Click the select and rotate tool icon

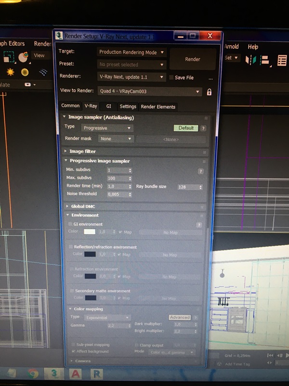click(x=23, y=57)
